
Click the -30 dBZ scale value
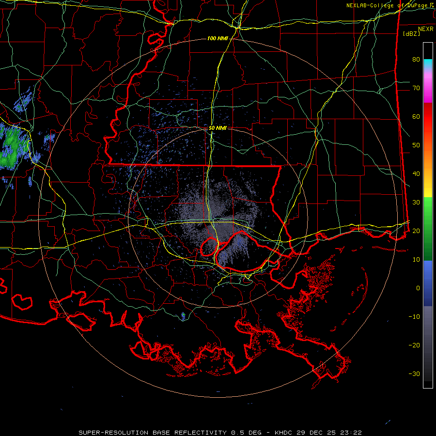pyautogui.click(x=414, y=374)
